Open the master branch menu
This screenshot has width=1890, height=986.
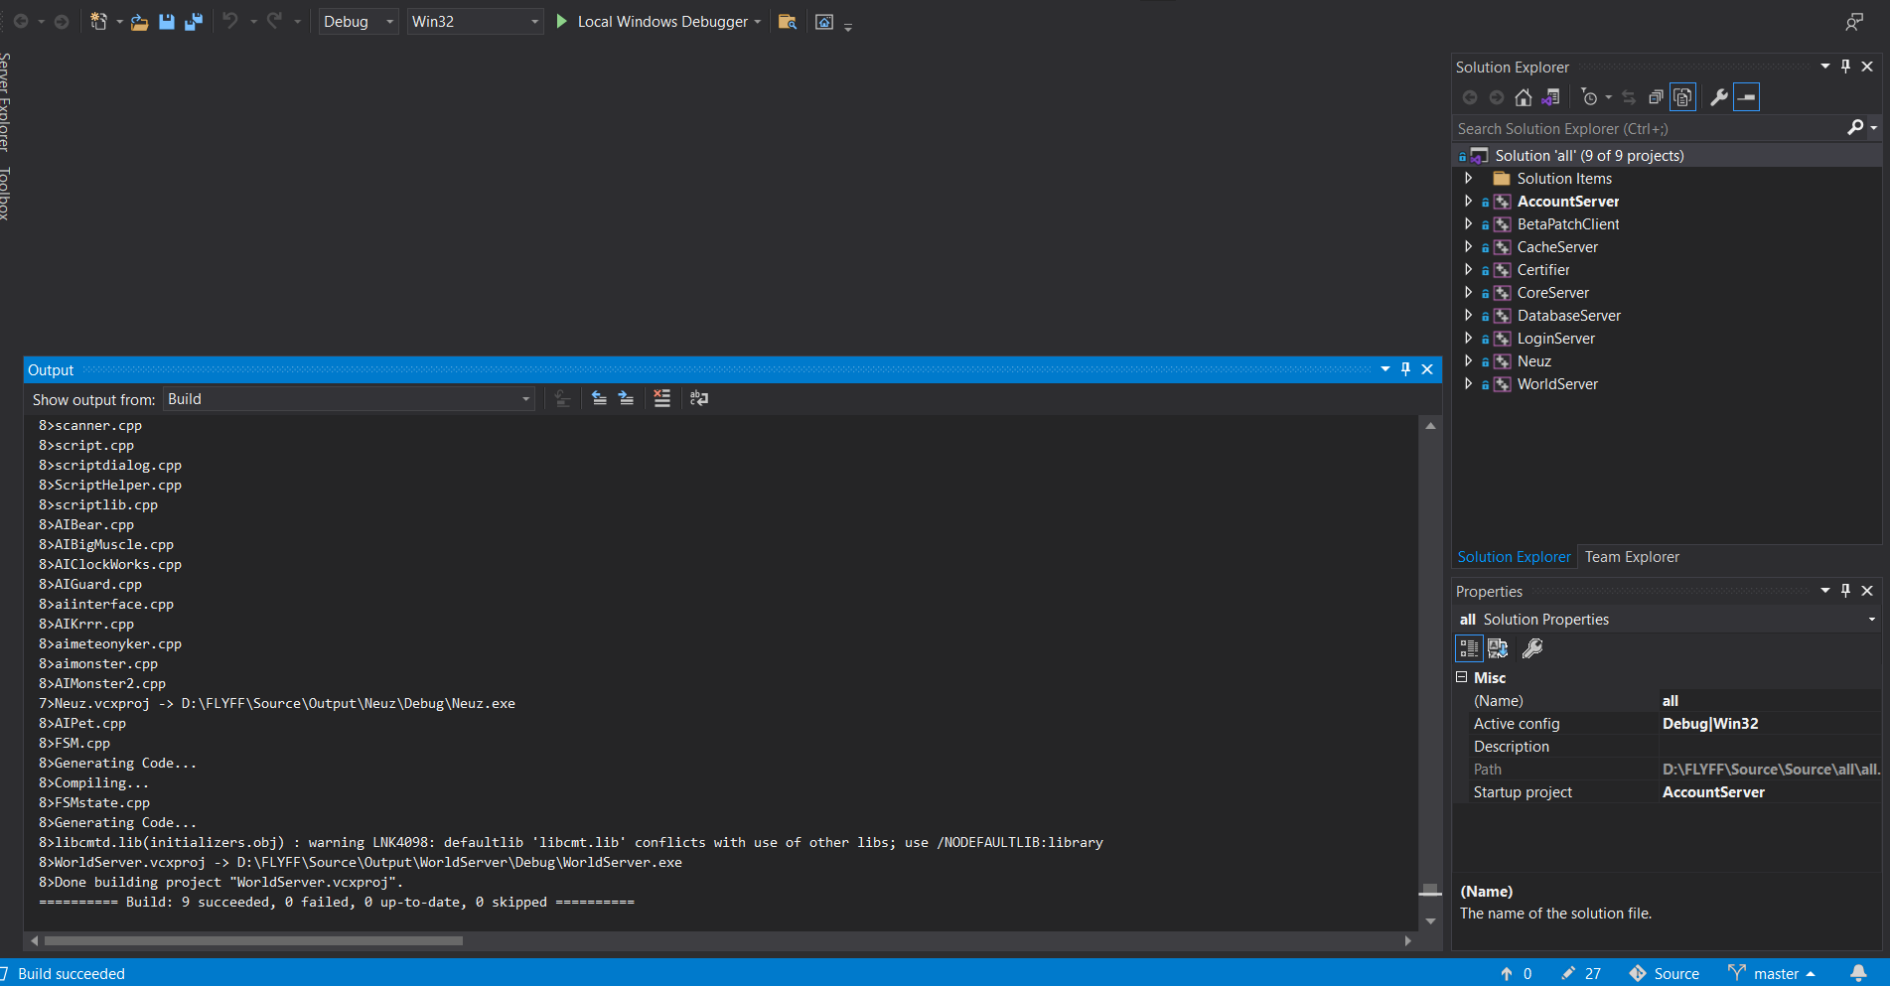coord(1771,973)
